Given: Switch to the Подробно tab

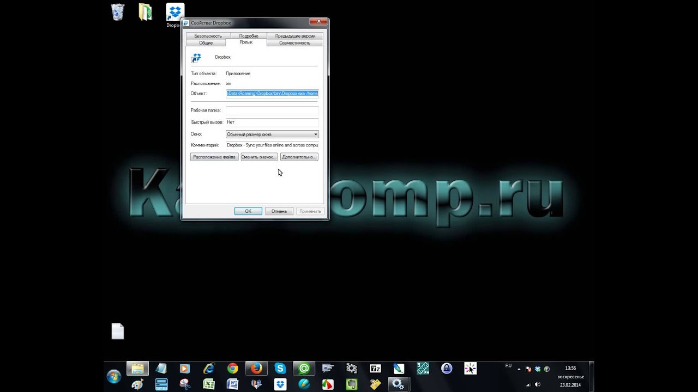Looking at the screenshot, I should (249, 36).
